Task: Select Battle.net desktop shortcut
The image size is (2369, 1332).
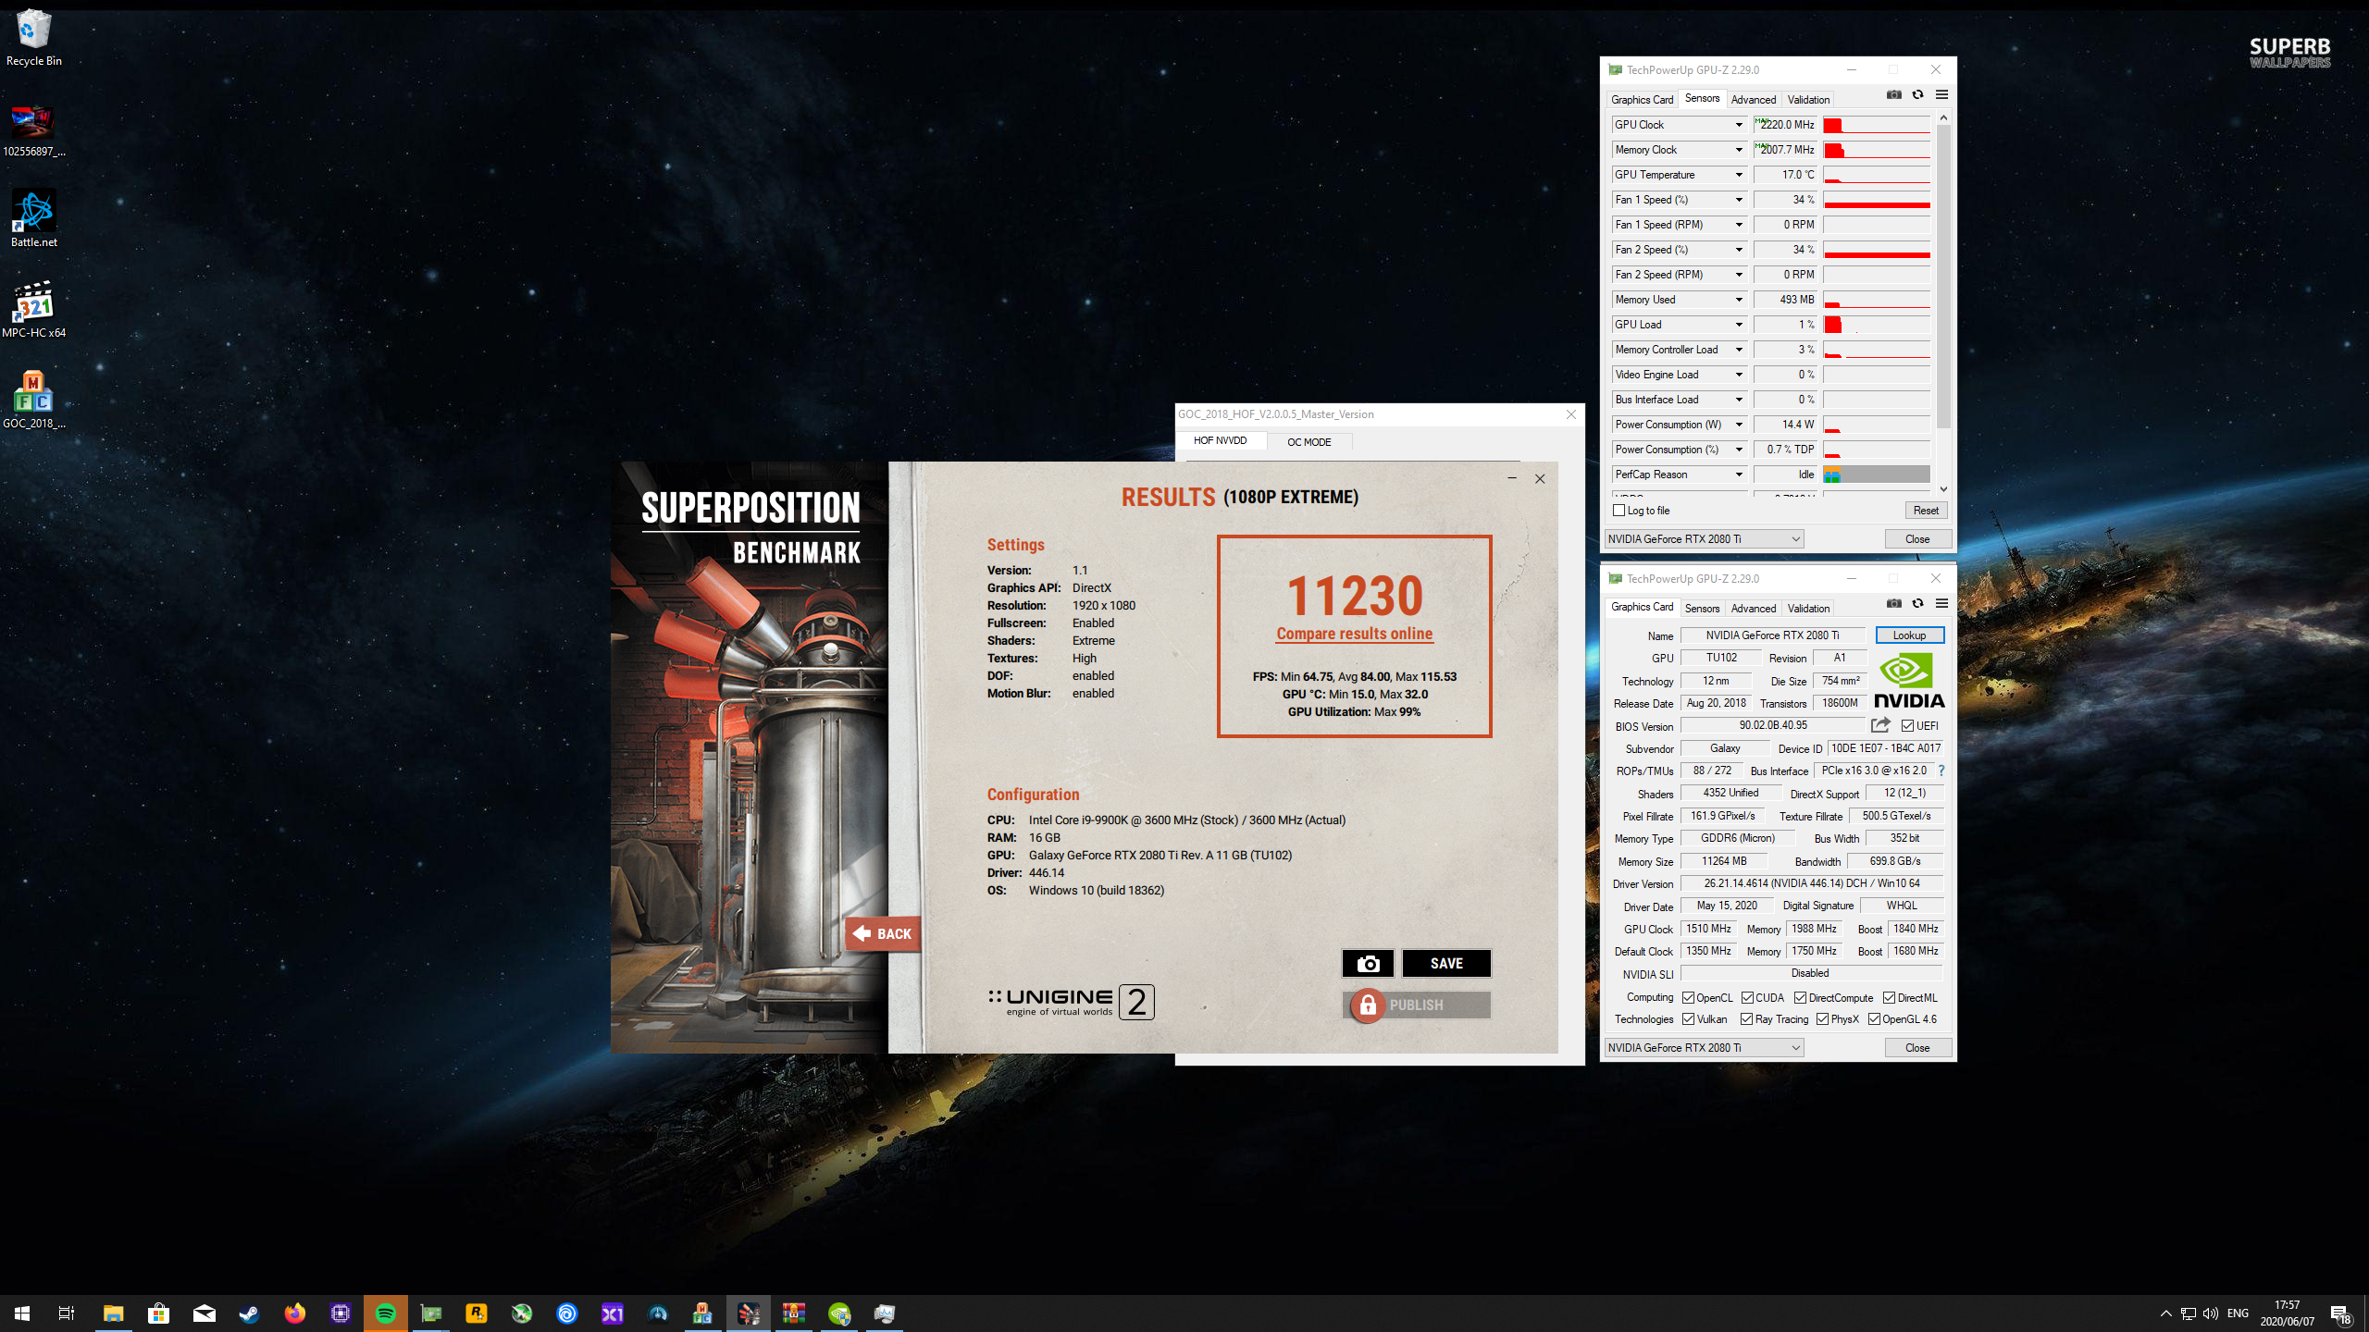Action: tap(33, 219)
